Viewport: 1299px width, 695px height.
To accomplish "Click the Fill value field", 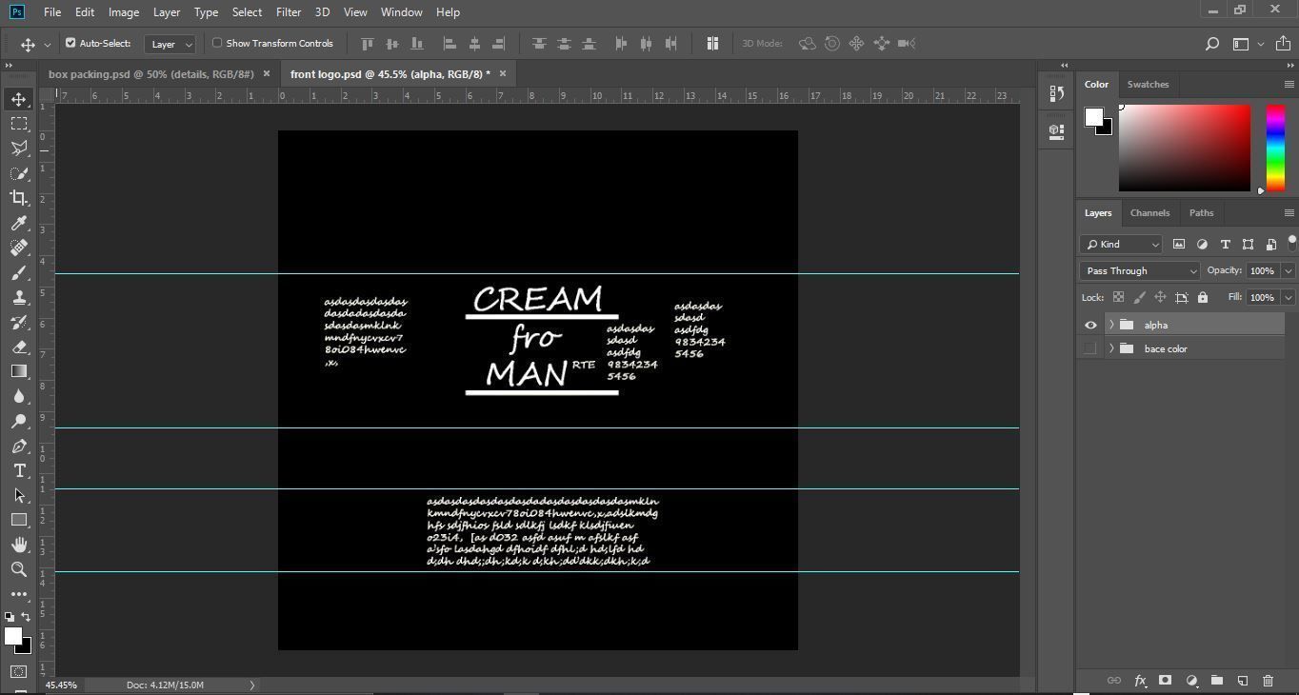I will coord(1263,297).
